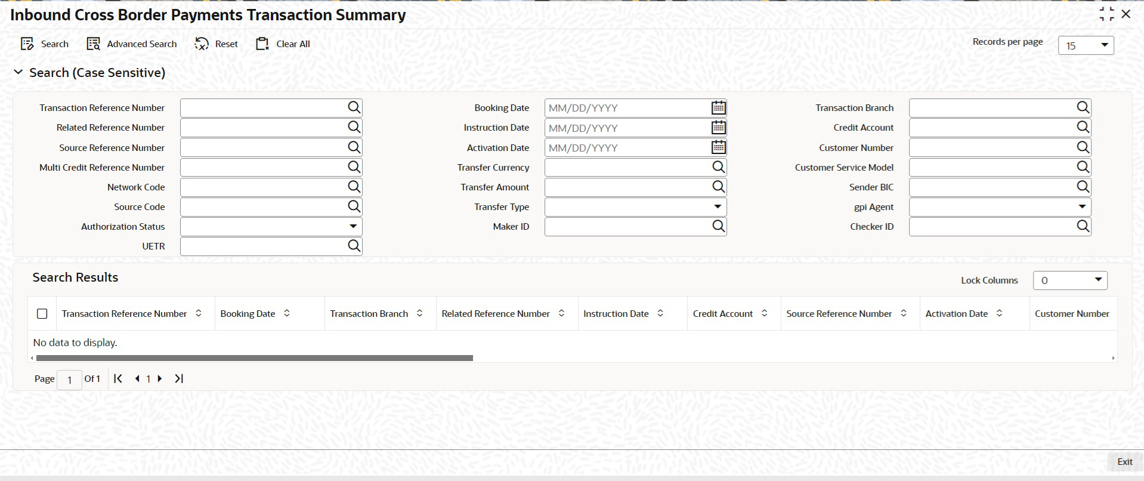This screenshot has height=481, width=1144.
Task: Click the Customer Number column header
Action: 1072,313
